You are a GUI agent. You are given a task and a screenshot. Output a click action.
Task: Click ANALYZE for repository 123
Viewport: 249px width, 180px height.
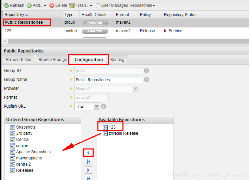pos(95,31)
